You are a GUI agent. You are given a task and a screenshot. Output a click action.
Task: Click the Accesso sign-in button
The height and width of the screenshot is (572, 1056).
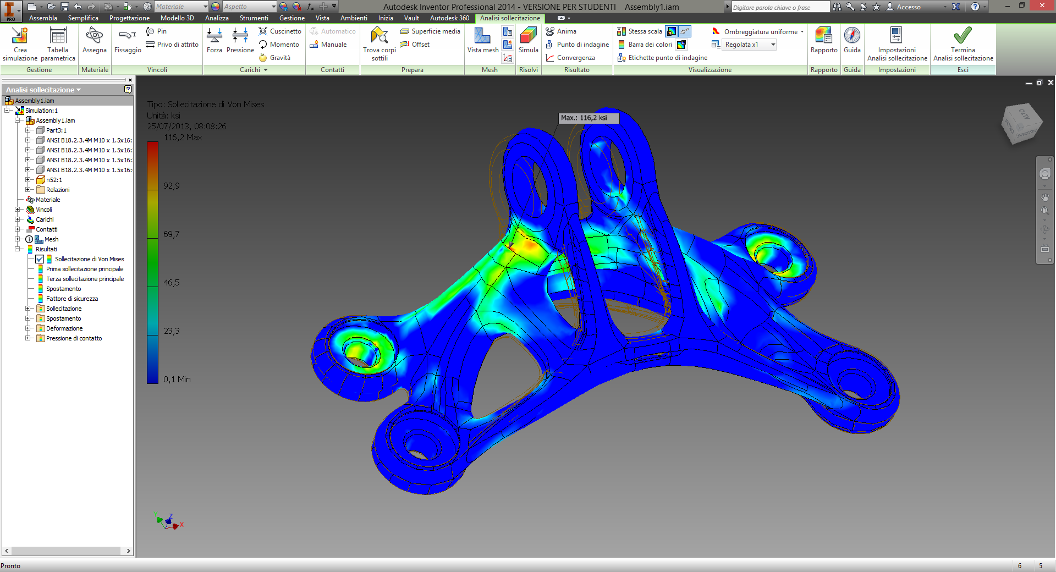(903, 7)
